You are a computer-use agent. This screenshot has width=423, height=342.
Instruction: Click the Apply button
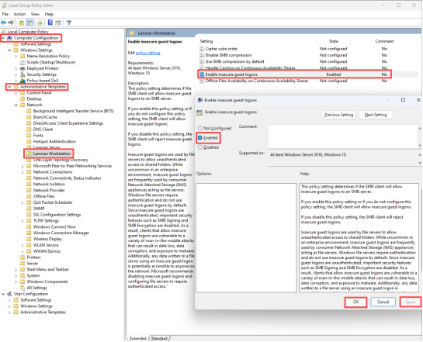[411, 302]
